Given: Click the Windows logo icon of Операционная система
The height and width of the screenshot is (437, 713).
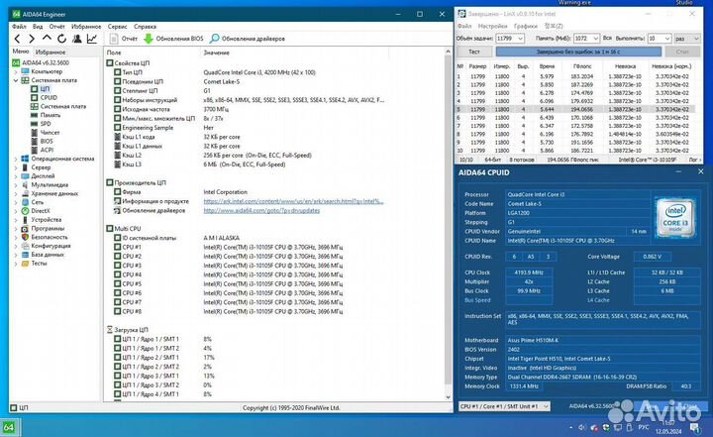Looking at the screenshot, I should pyautogui.click(x=25, y=159).
